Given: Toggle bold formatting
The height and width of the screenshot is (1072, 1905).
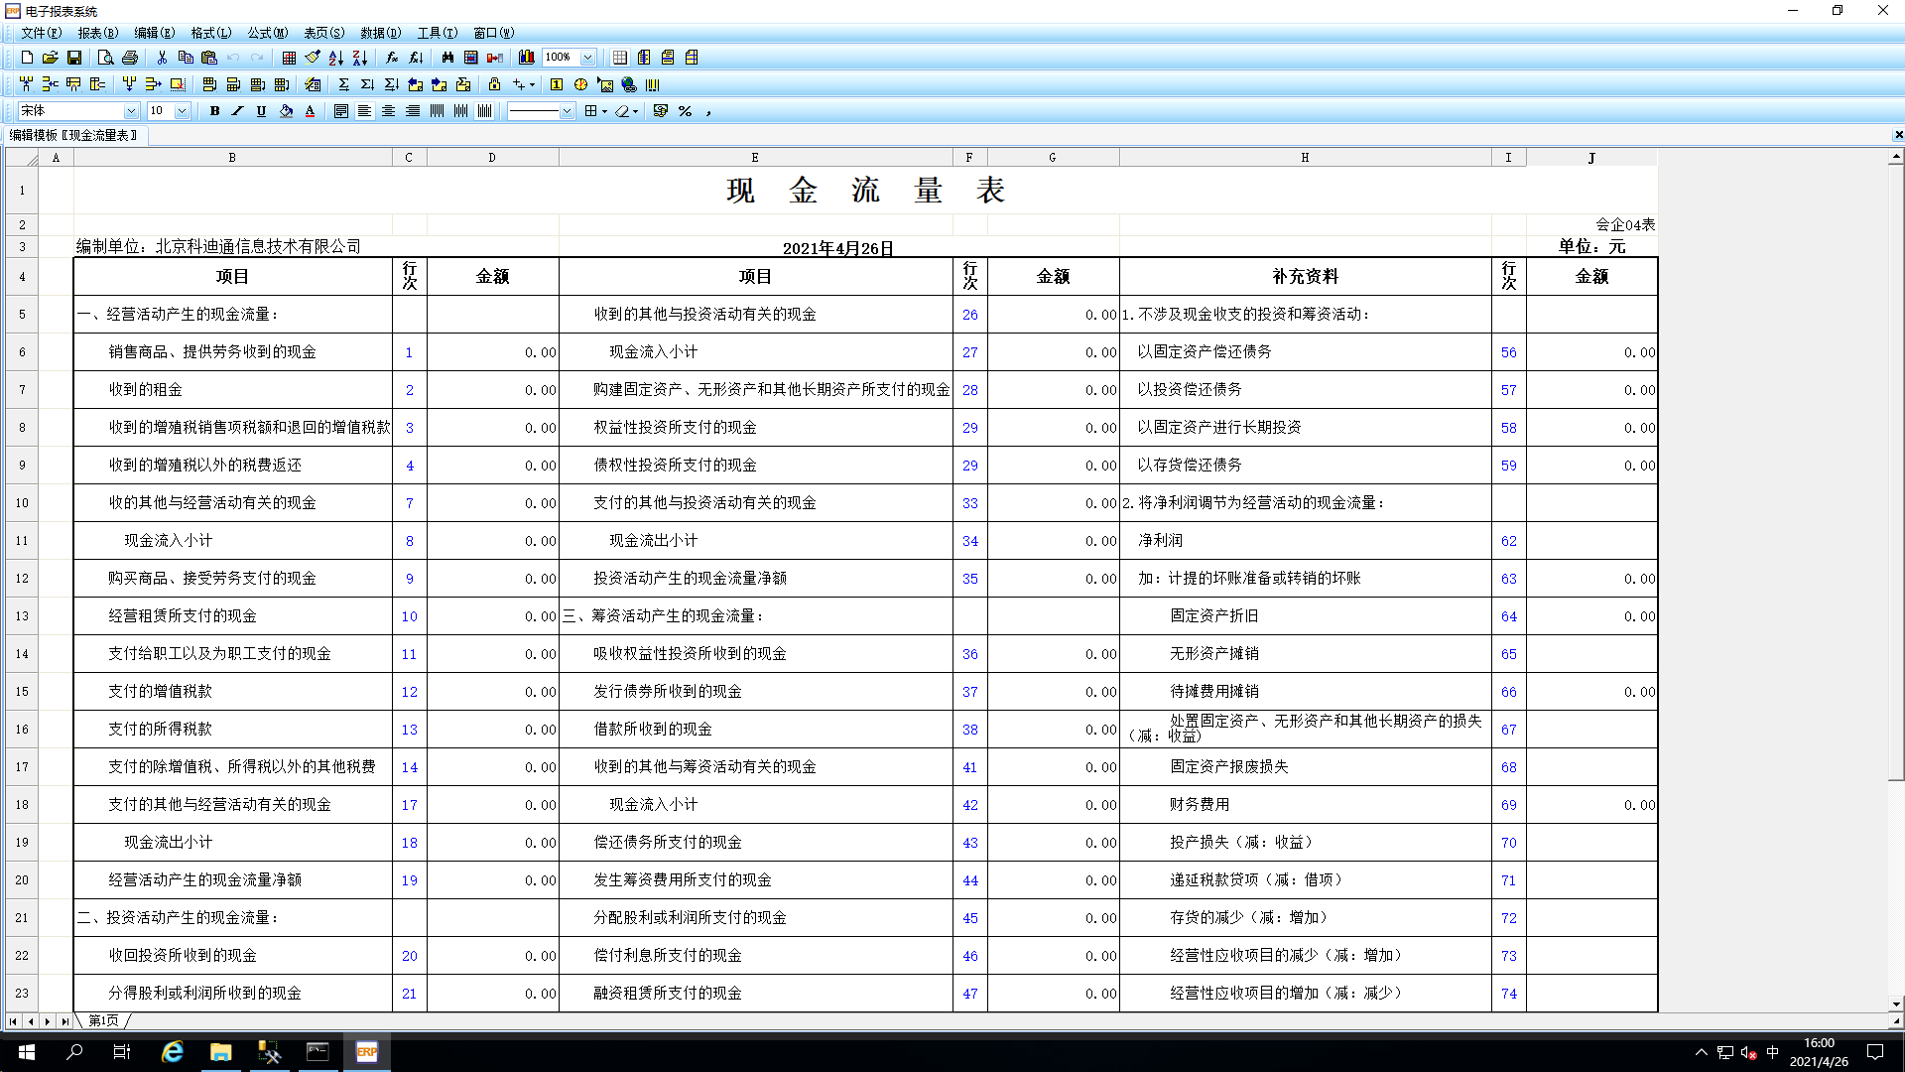Looking at the screenshot, I should [214, 111].
